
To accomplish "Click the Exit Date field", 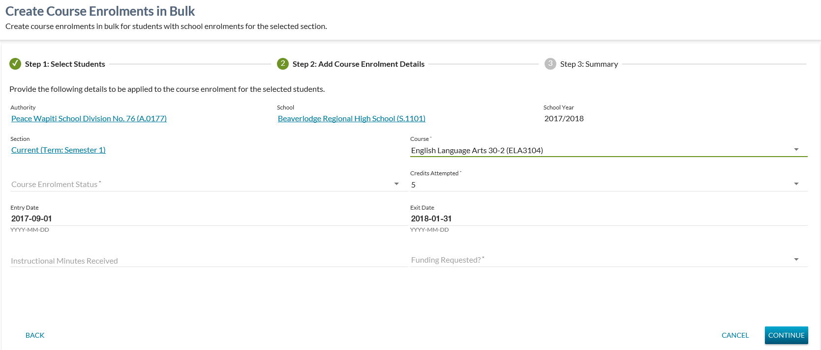I will [x=608, y=218].
